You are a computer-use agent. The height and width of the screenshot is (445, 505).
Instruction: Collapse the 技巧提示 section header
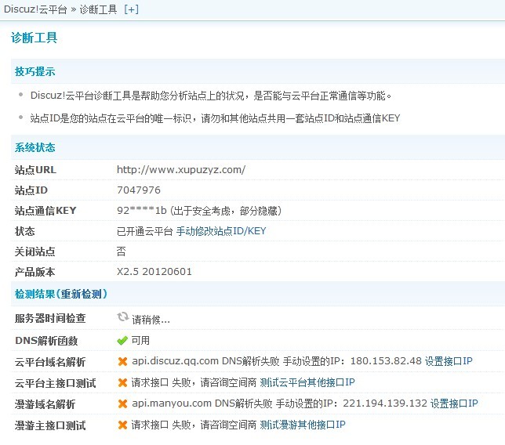[x=35, y=71]
